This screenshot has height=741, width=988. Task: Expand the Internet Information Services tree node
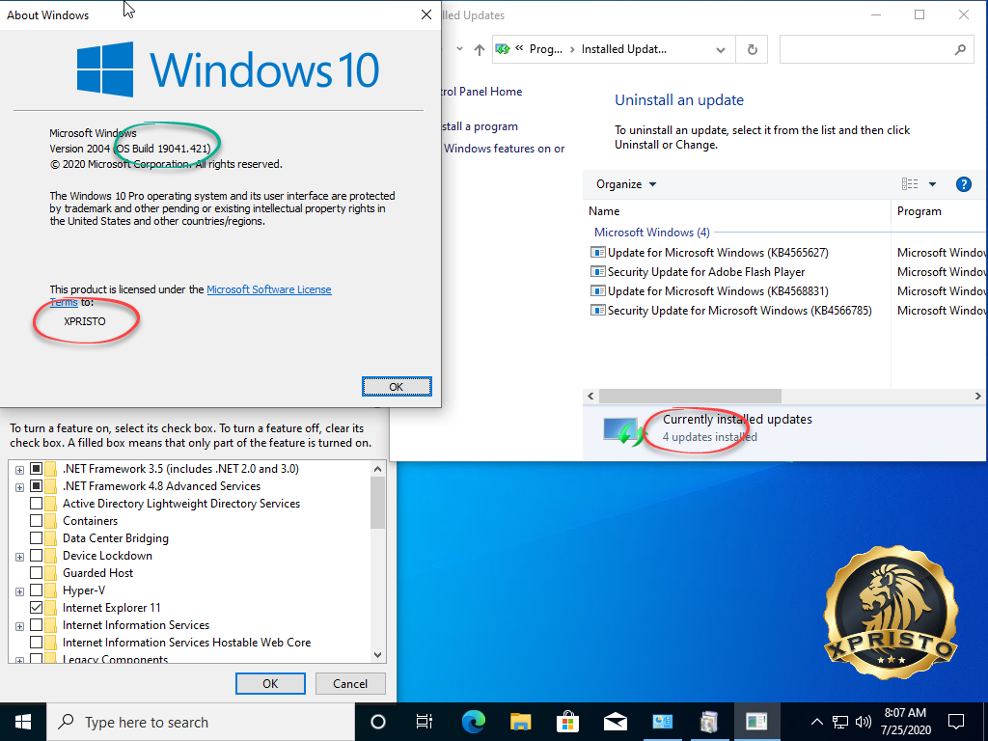pyautogui.click(x=19, y=626)
